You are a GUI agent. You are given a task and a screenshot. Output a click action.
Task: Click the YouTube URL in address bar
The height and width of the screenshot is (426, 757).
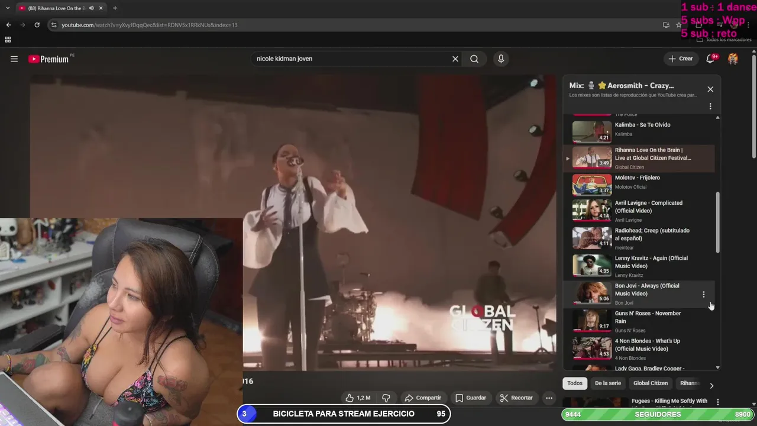click(x=150, y=25)
